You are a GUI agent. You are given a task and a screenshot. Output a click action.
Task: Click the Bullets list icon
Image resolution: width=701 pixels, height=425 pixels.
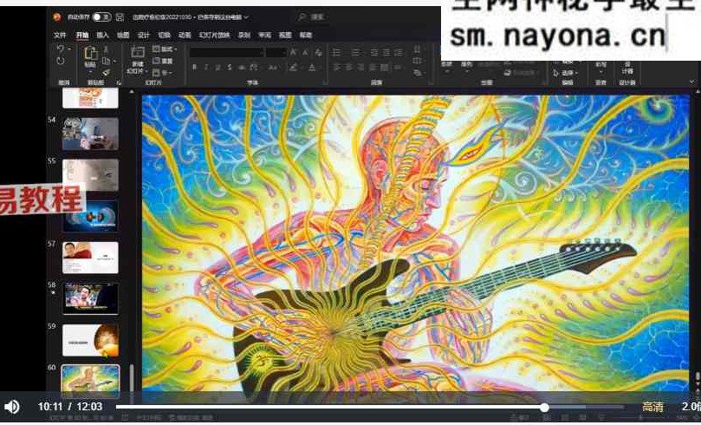pyautogui.click(x=336, y=53)
